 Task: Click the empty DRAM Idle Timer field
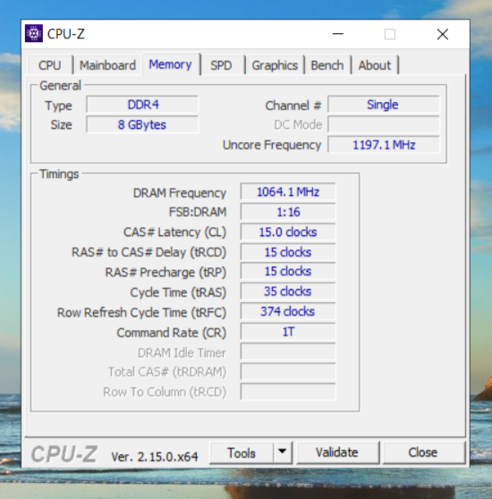pyautogui.click(x=288, y=352)
